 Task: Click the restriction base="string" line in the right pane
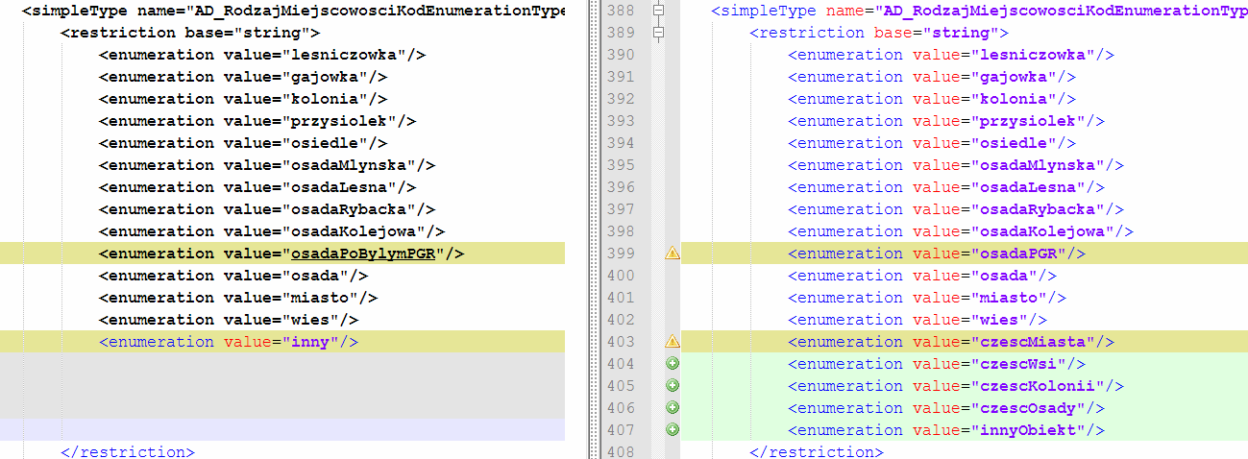click(879, 33)
